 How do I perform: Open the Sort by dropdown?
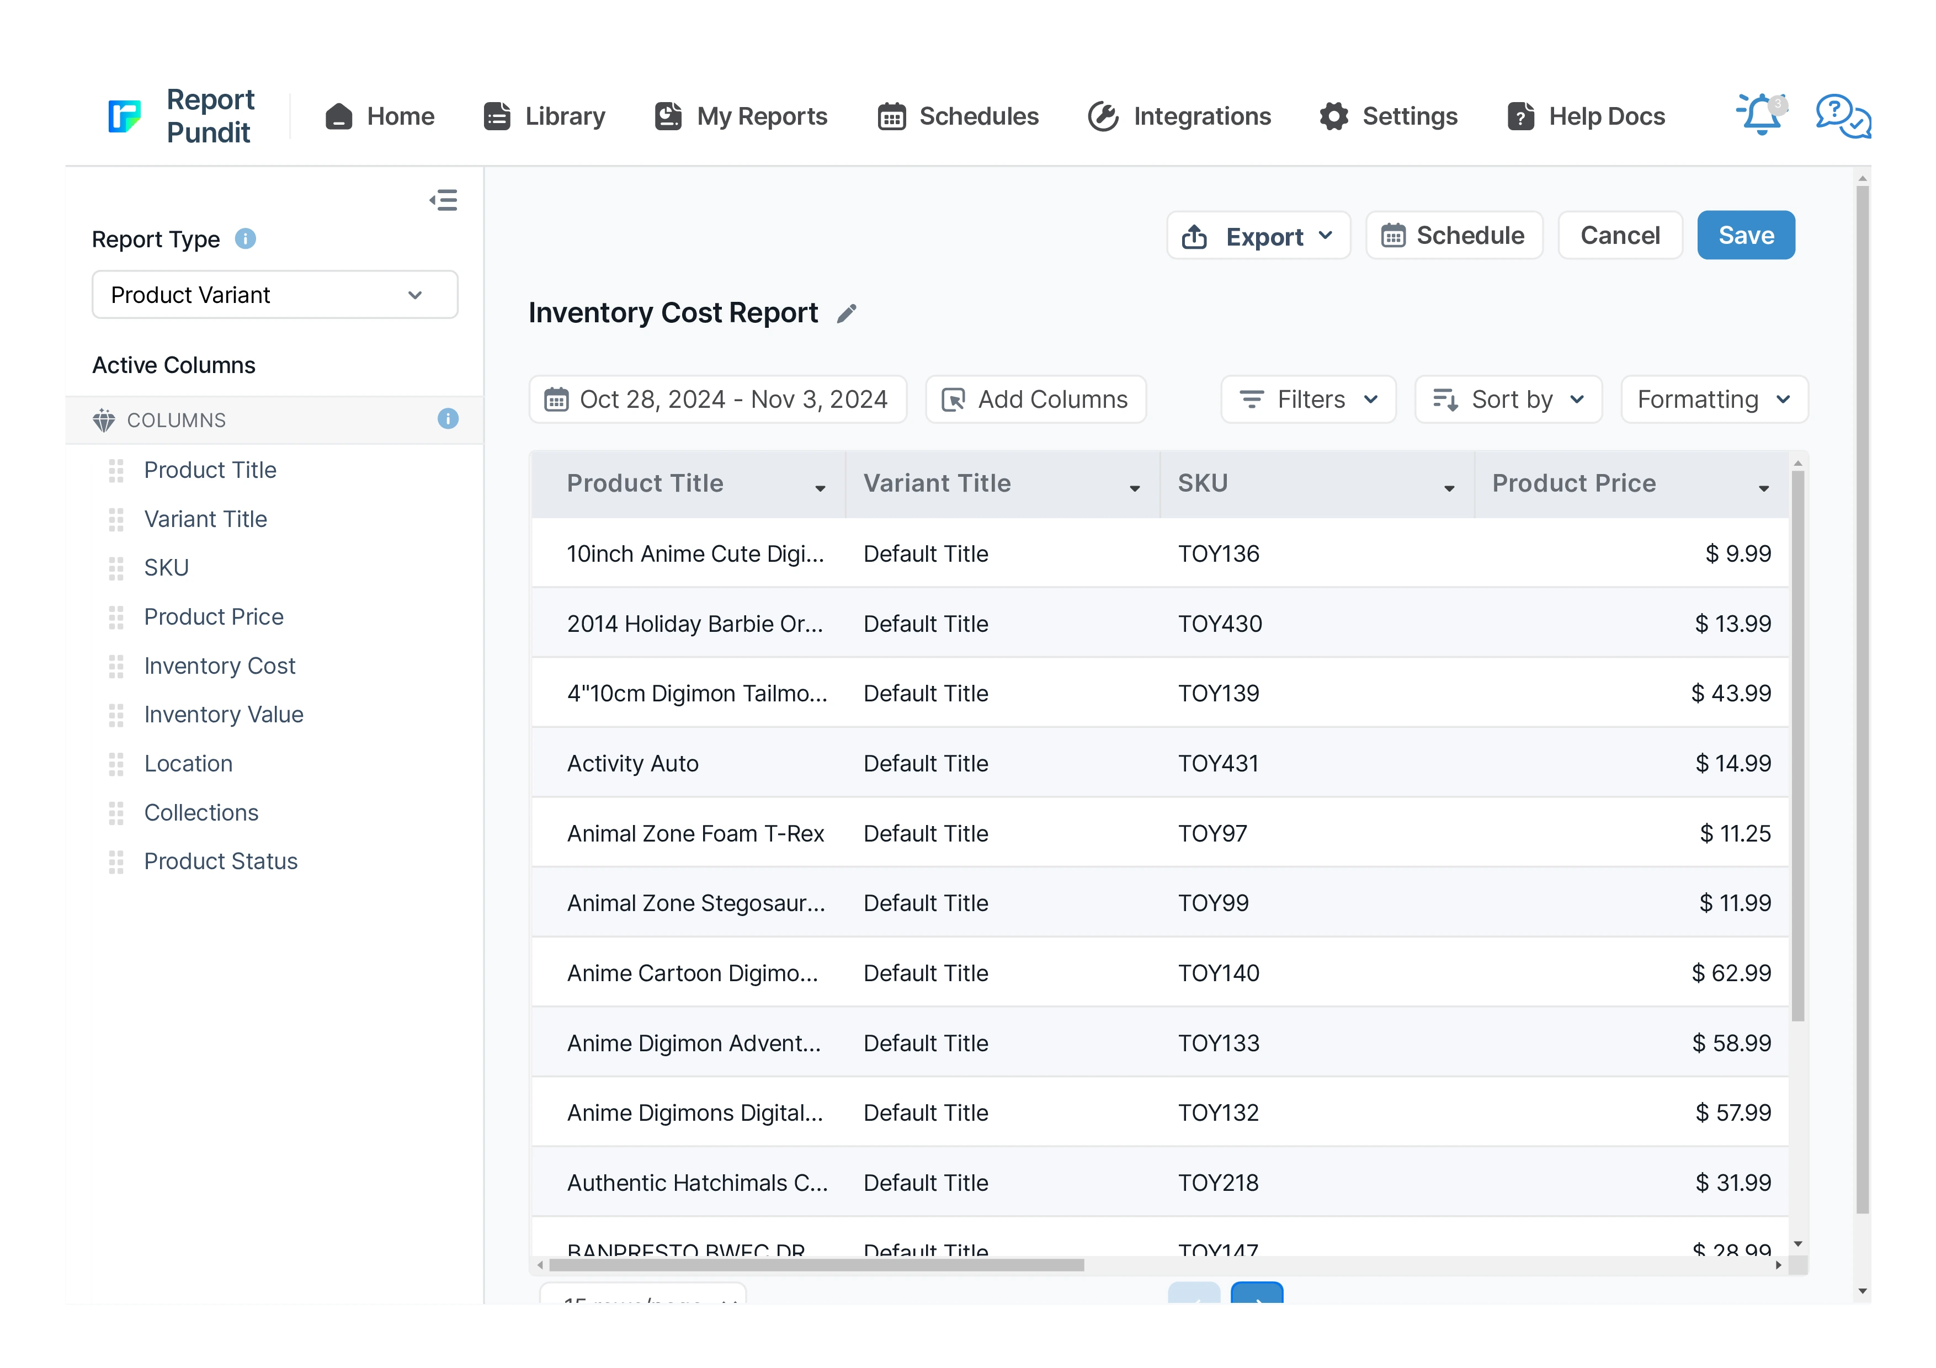click(1508, 400)
